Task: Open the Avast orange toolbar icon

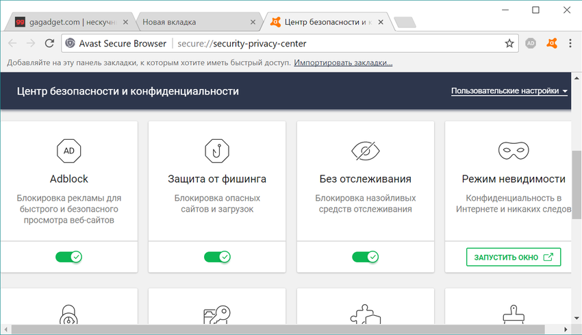Action: pyautogui.click(x=552, y=43)
